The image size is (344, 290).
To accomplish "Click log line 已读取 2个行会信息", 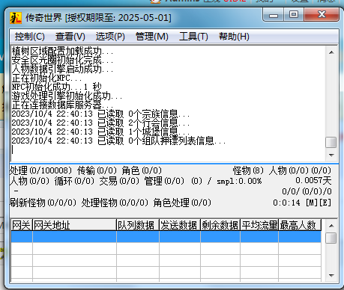I will point(143,123).
